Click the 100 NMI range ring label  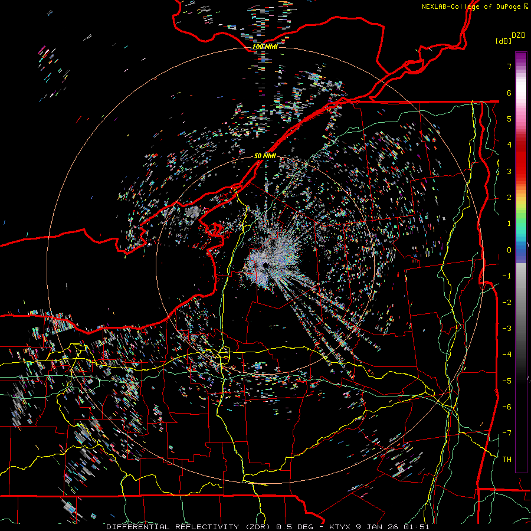coord(265,47)
